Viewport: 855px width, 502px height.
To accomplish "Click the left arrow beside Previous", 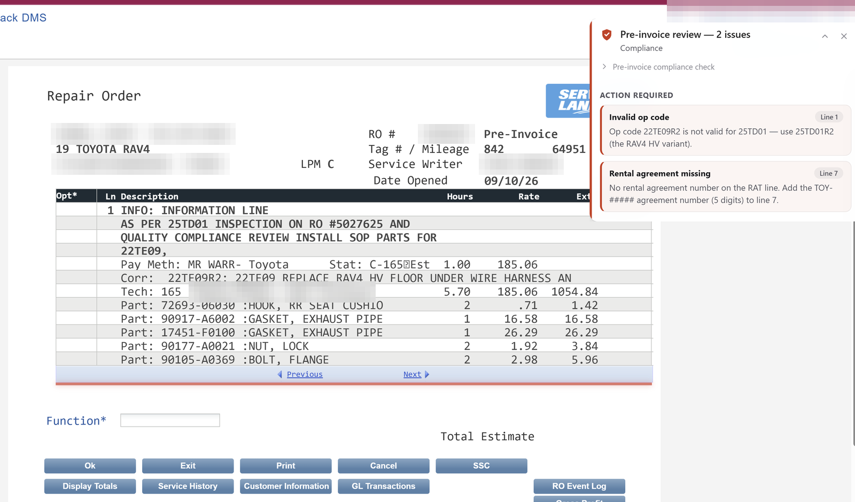I will [280, 374].
